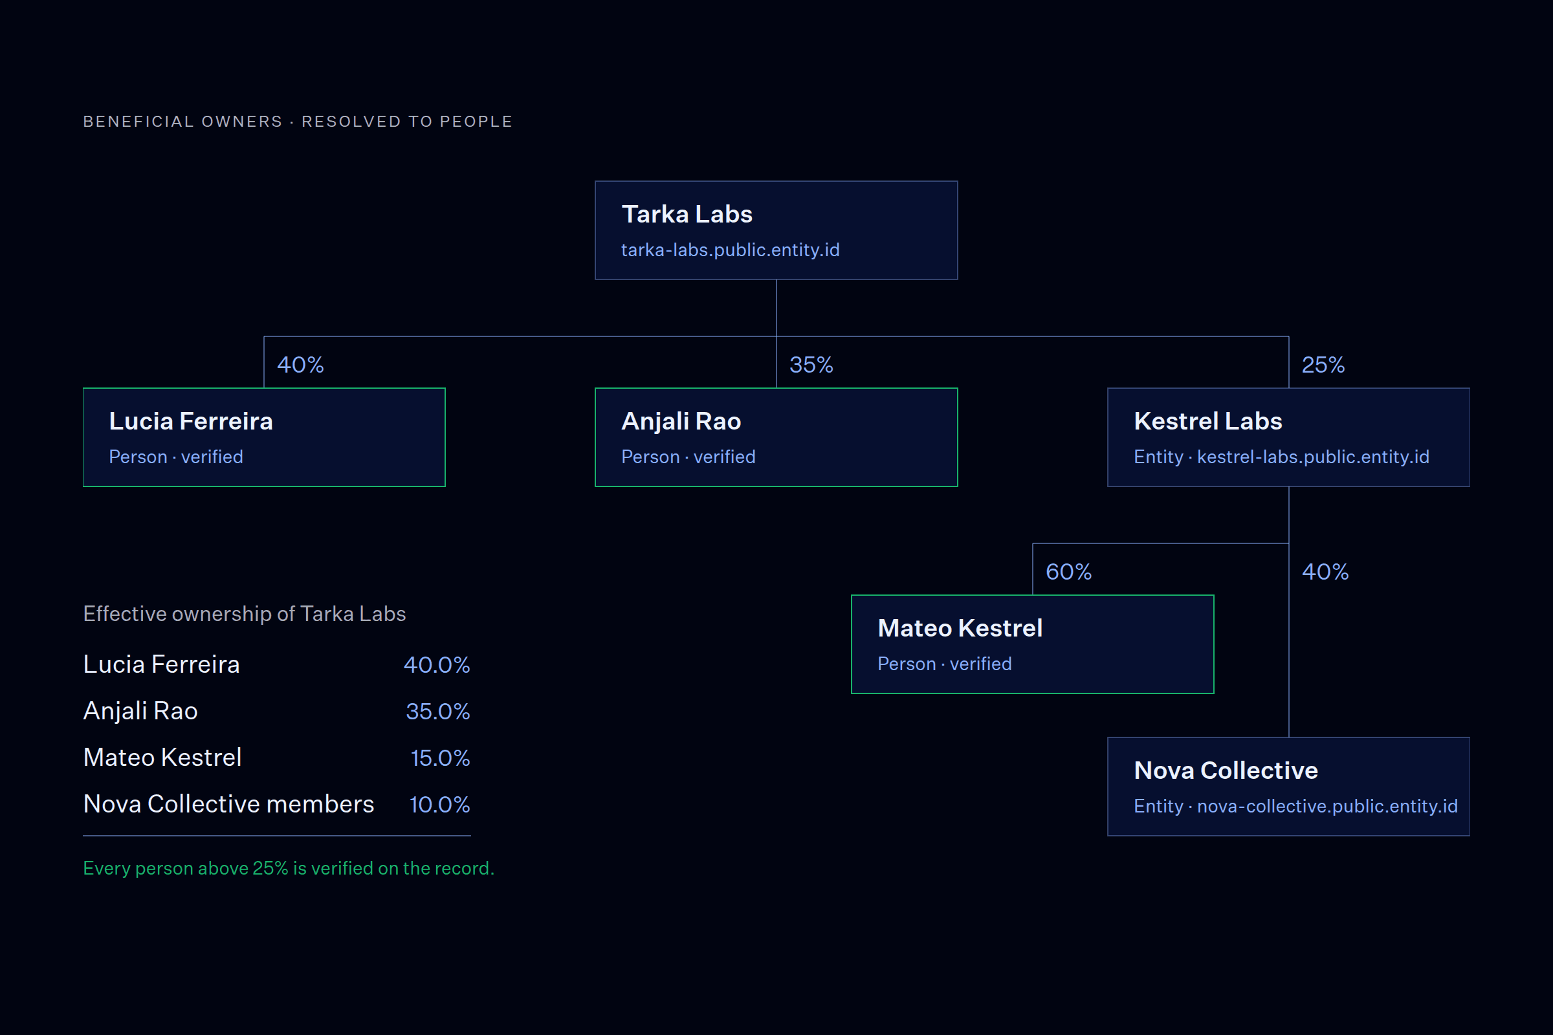
Task: Click the 25% share label above Kestrel Labs
Action: pyautogui.click(x=1323, y=364)
